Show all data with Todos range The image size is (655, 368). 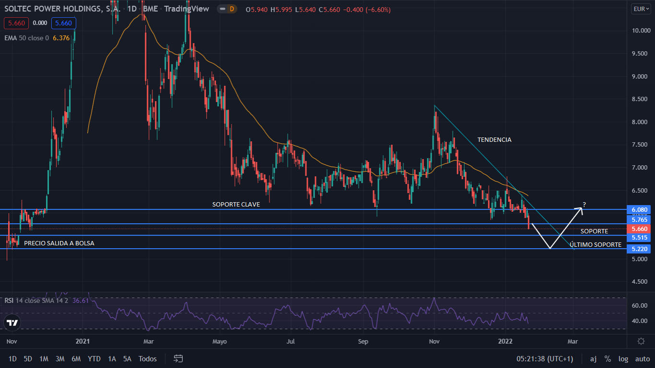pyautogui.click(x=147, y=358)
